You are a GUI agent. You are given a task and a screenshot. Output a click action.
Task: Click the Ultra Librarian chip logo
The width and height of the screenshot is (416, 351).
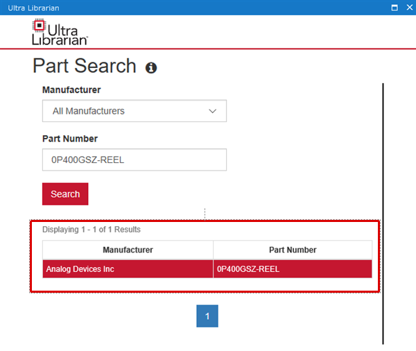click(x=40, y=26)
